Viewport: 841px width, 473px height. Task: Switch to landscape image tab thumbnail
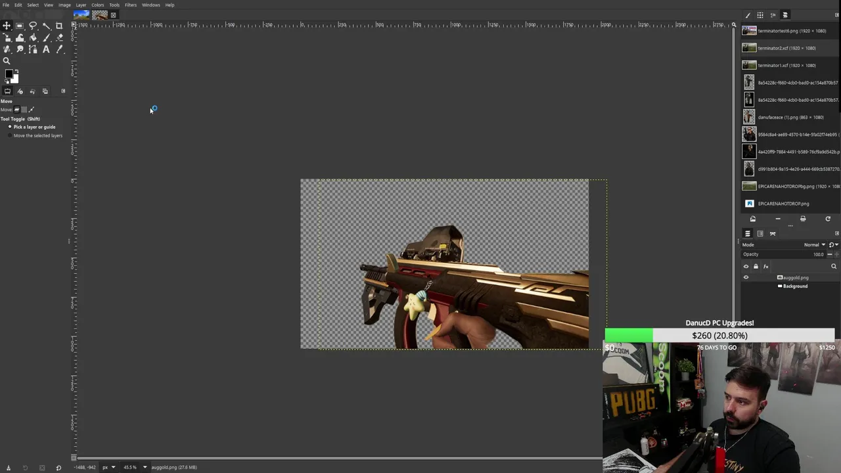point(81,14)
